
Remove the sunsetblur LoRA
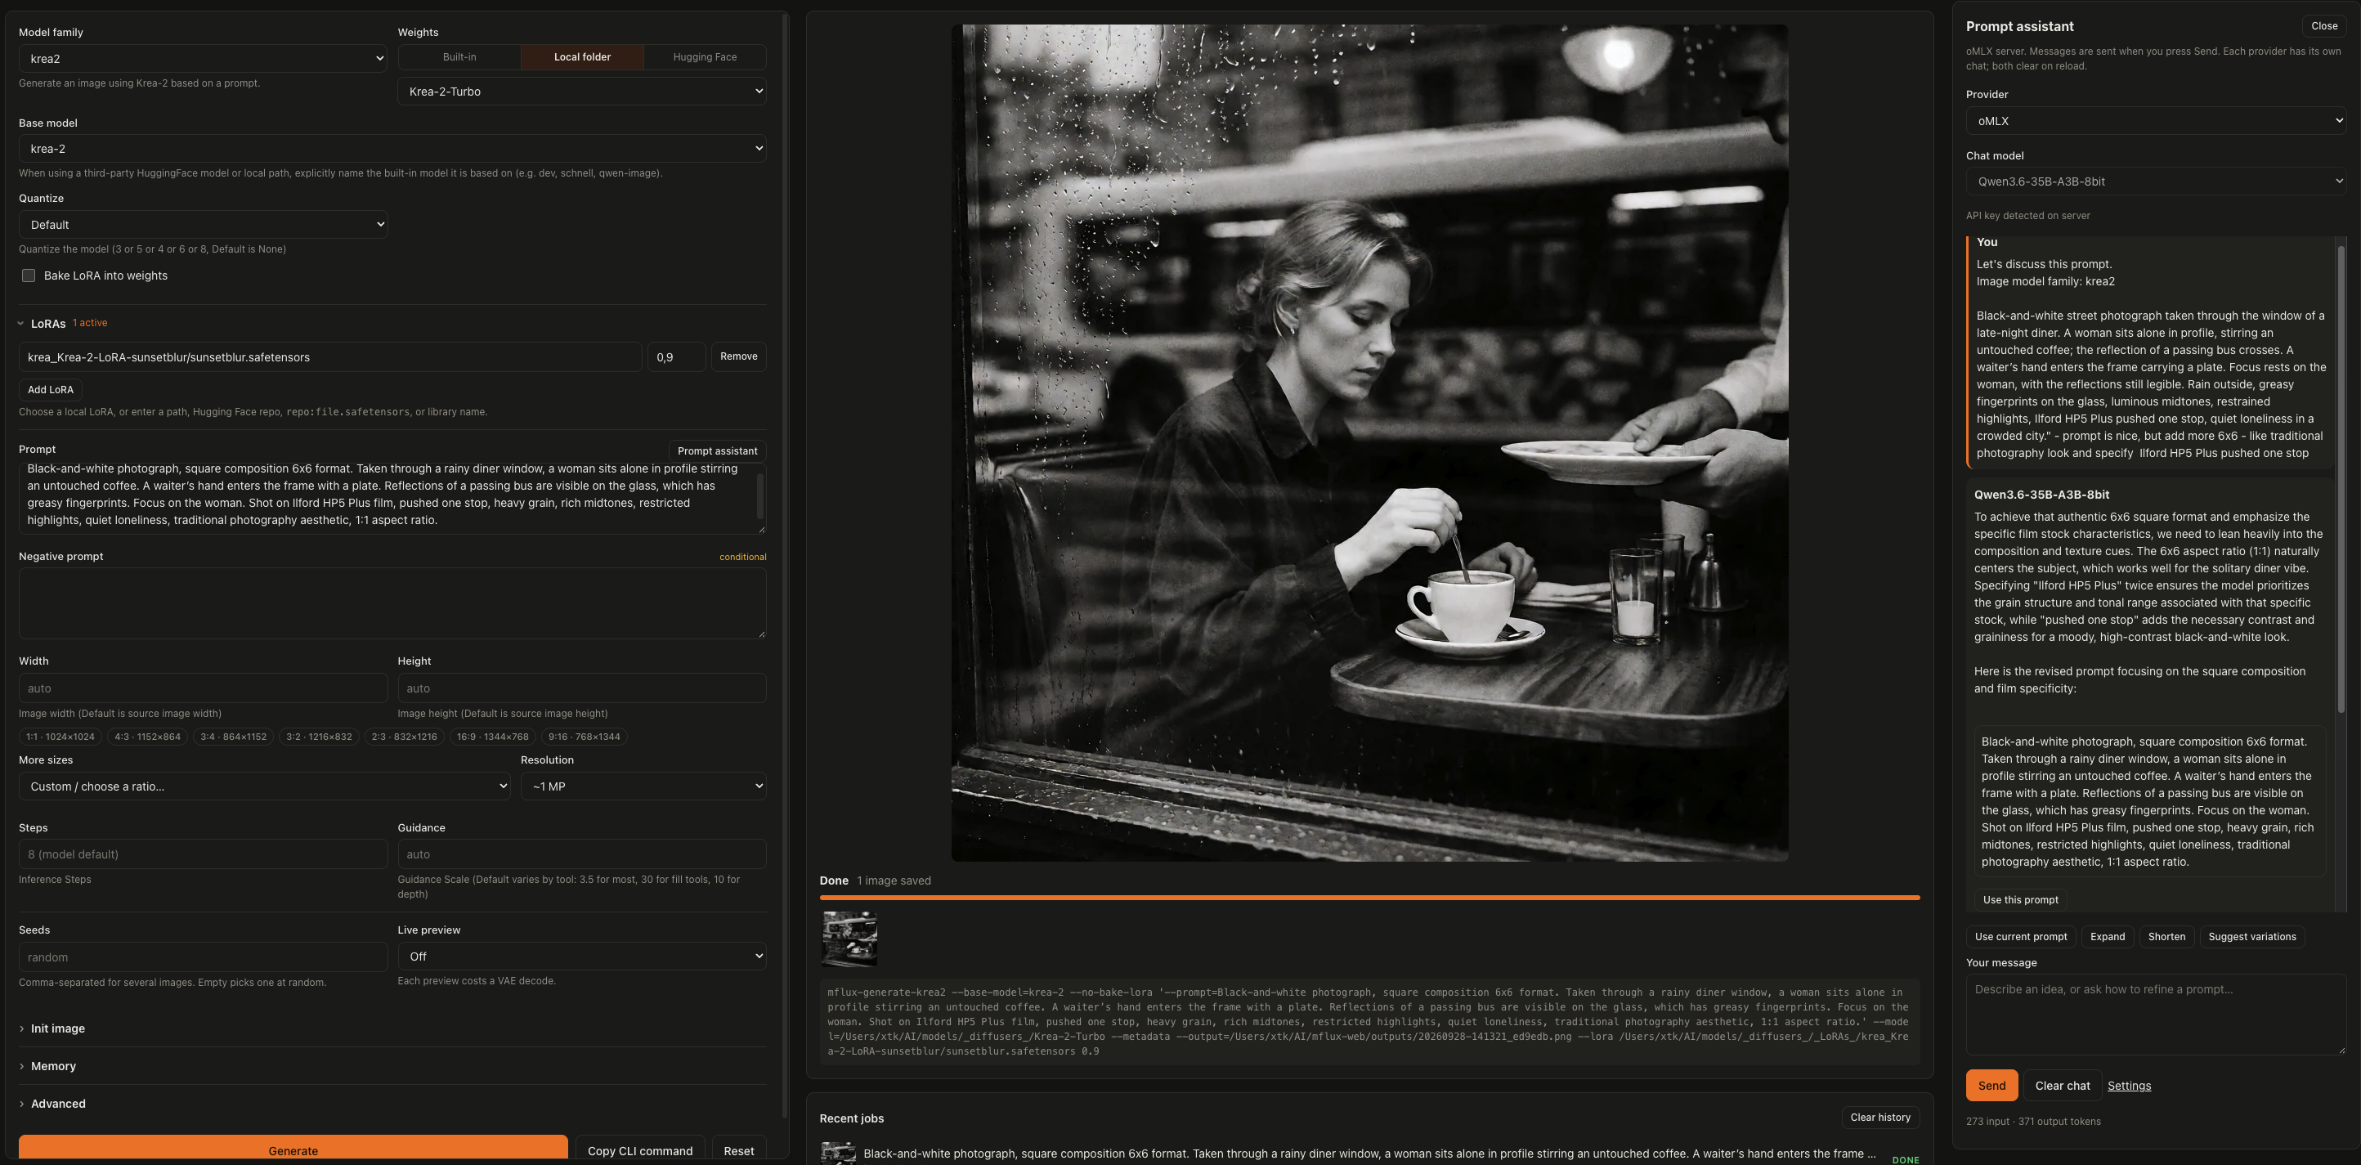coord(739,356)
